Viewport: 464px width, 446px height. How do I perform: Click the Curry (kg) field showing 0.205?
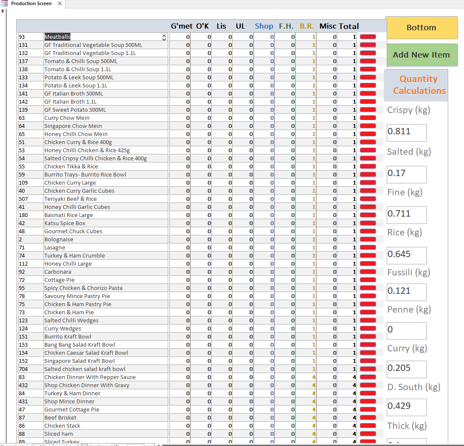pyautogui.click(x=407, y=369)
